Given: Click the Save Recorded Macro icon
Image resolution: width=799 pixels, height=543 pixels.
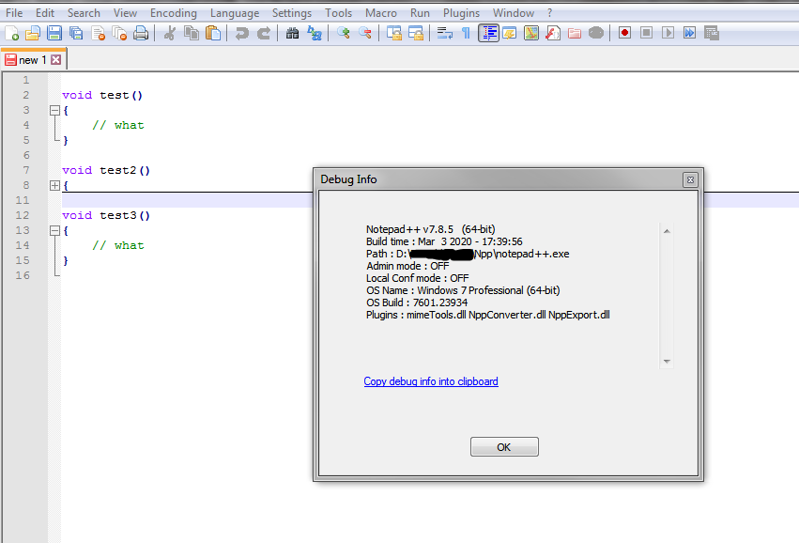Looking at the screenshot, I should tap(712, 33).
